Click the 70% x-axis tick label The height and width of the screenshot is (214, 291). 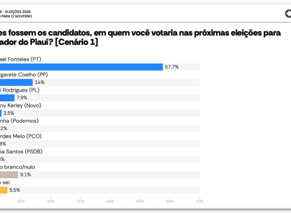click(199, 201)
